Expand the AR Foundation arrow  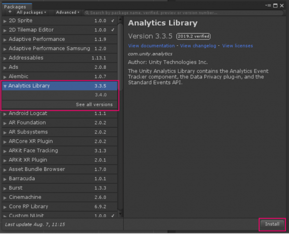5,123
